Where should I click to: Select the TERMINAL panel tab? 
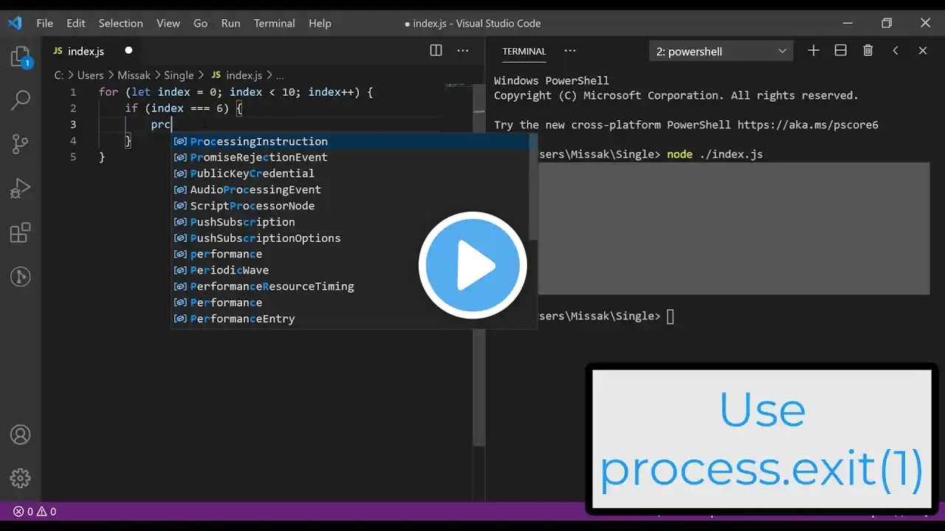524,51
